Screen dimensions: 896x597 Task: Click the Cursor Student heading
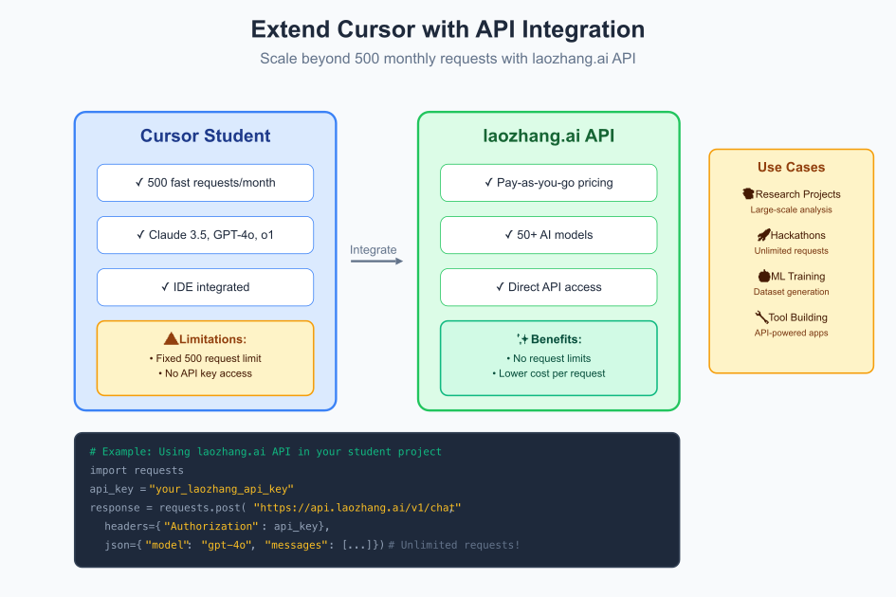205,136
